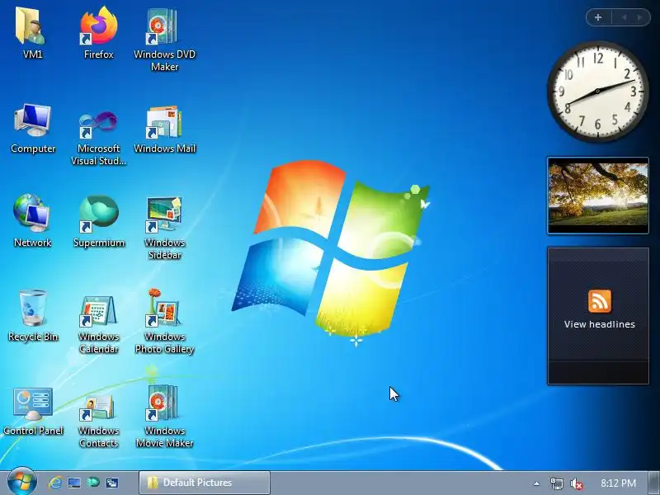
Task: Select the Network desktop icon
Action: (32, 221)
